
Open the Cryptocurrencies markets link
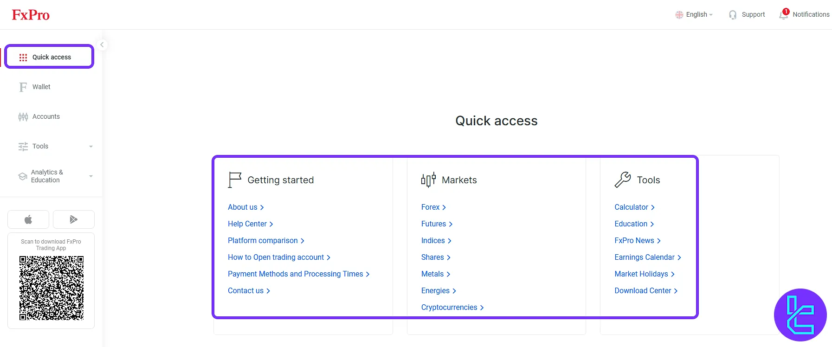tap(452, 308)
